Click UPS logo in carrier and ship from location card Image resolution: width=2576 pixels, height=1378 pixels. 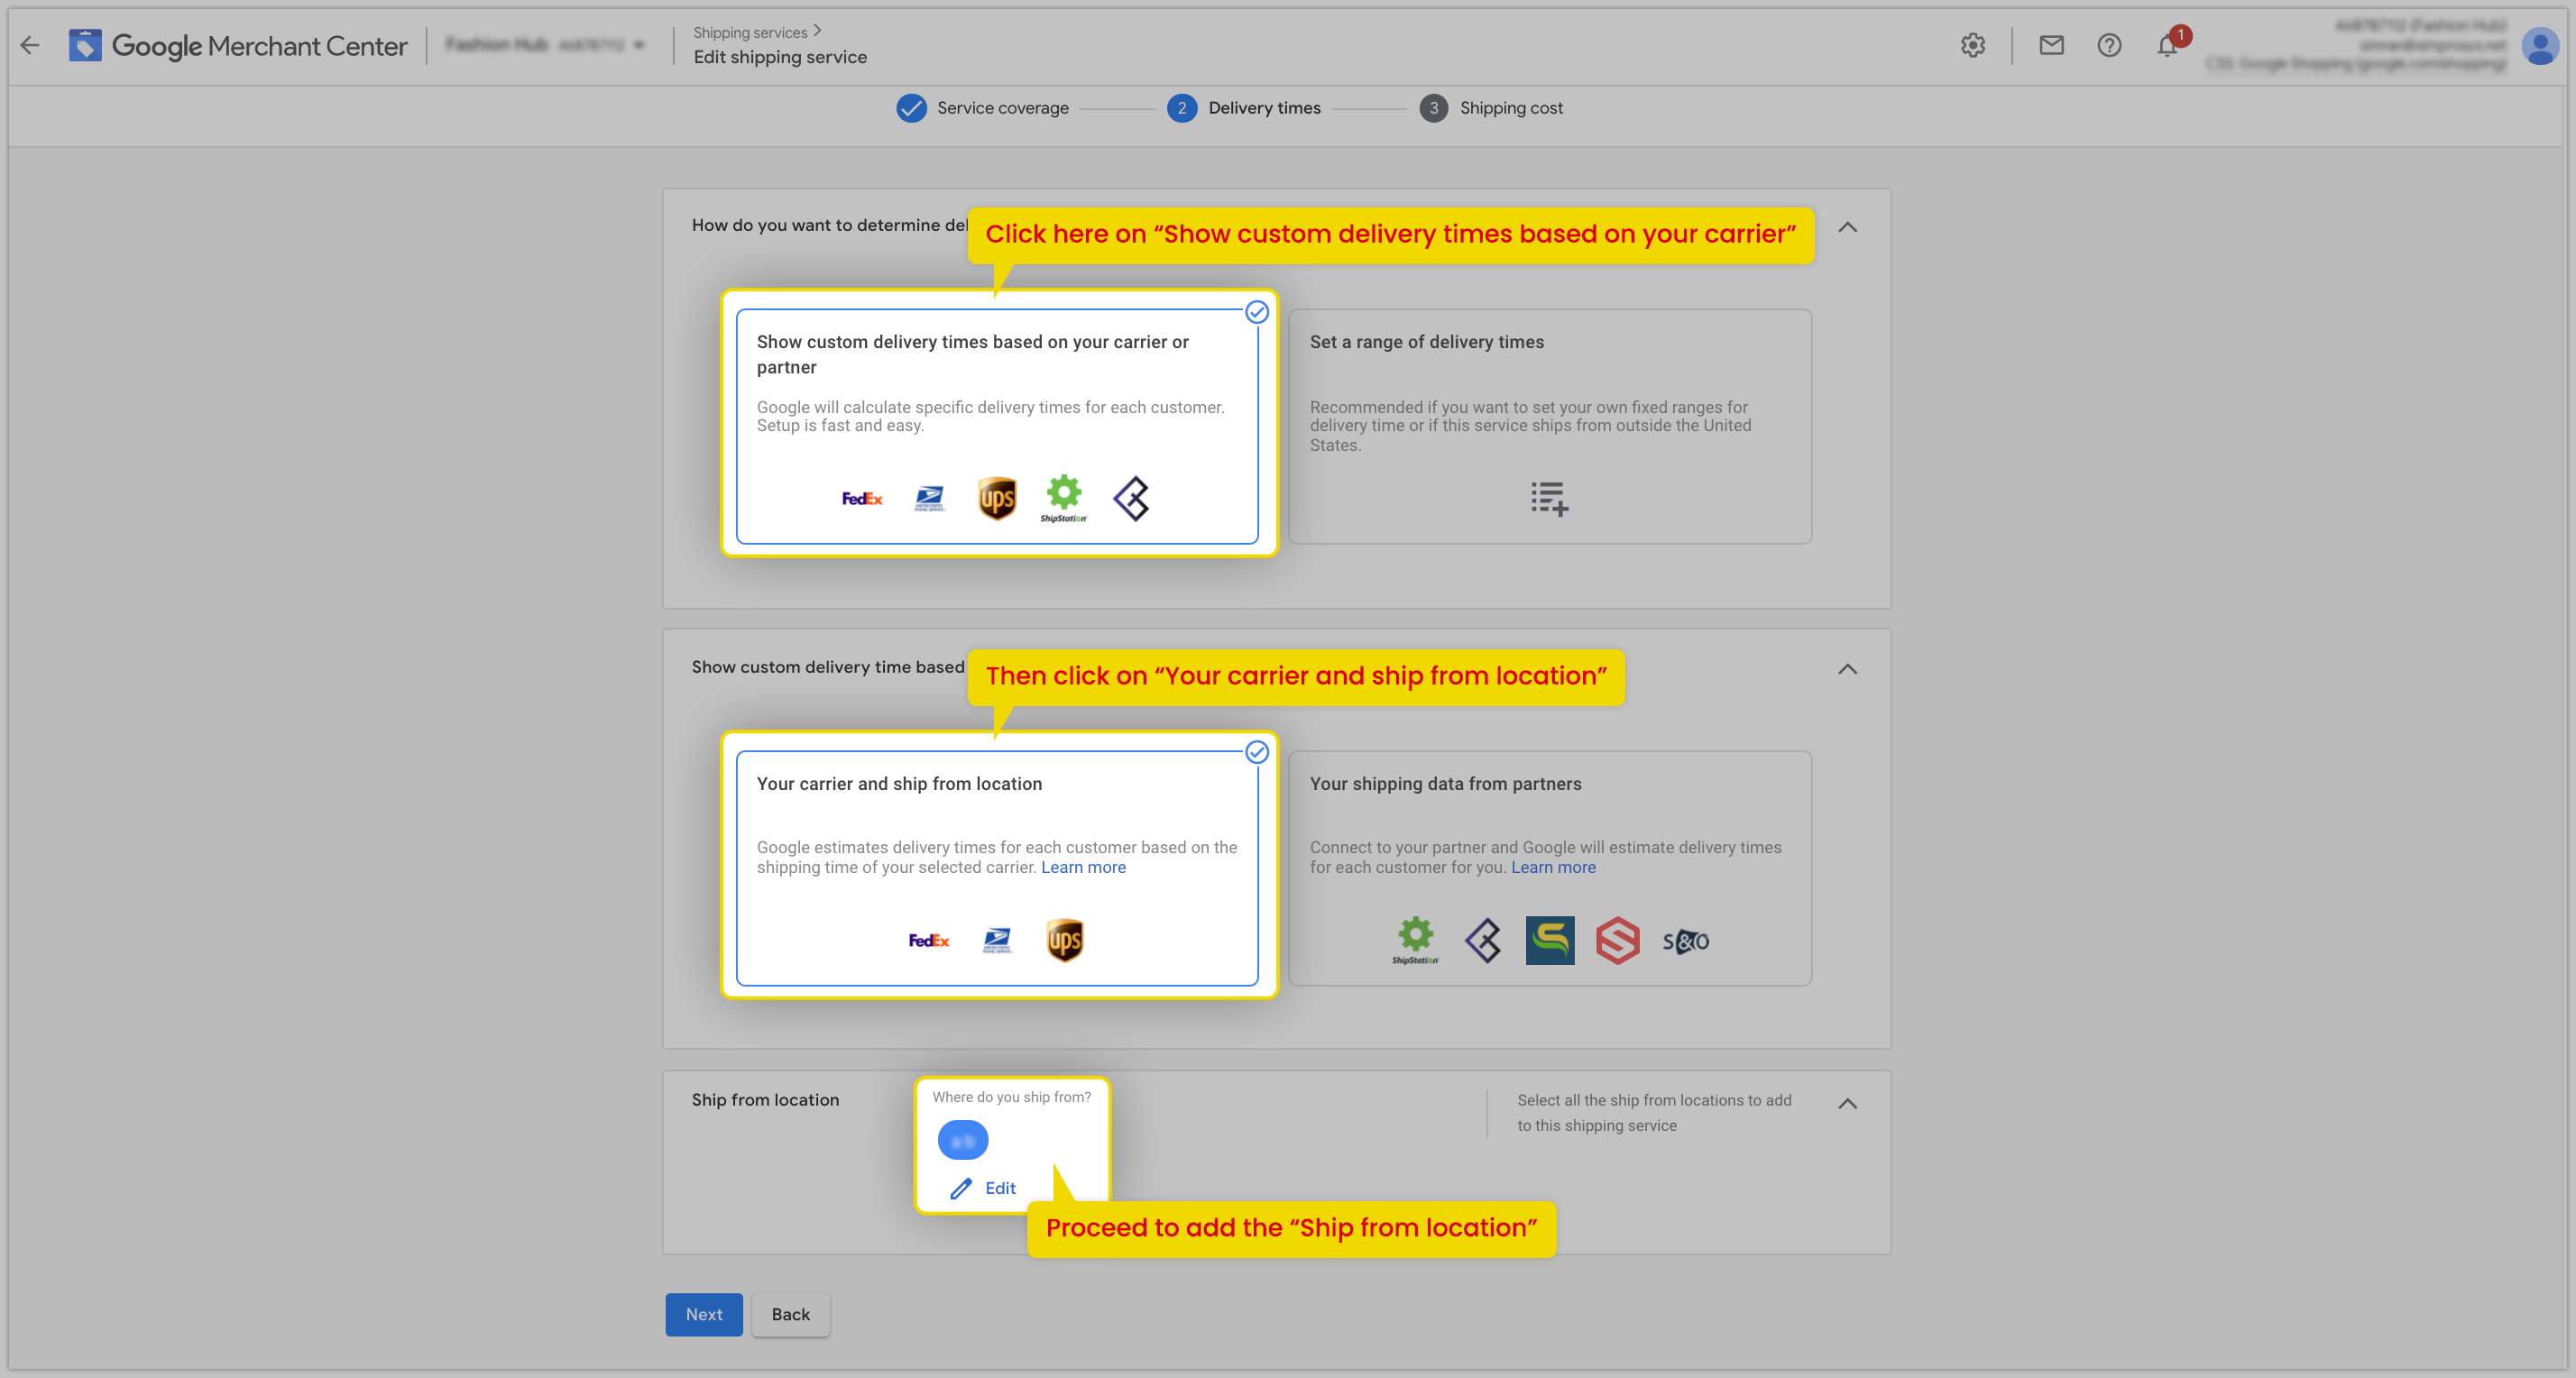pyautogui.click(x=1064, y=940)
